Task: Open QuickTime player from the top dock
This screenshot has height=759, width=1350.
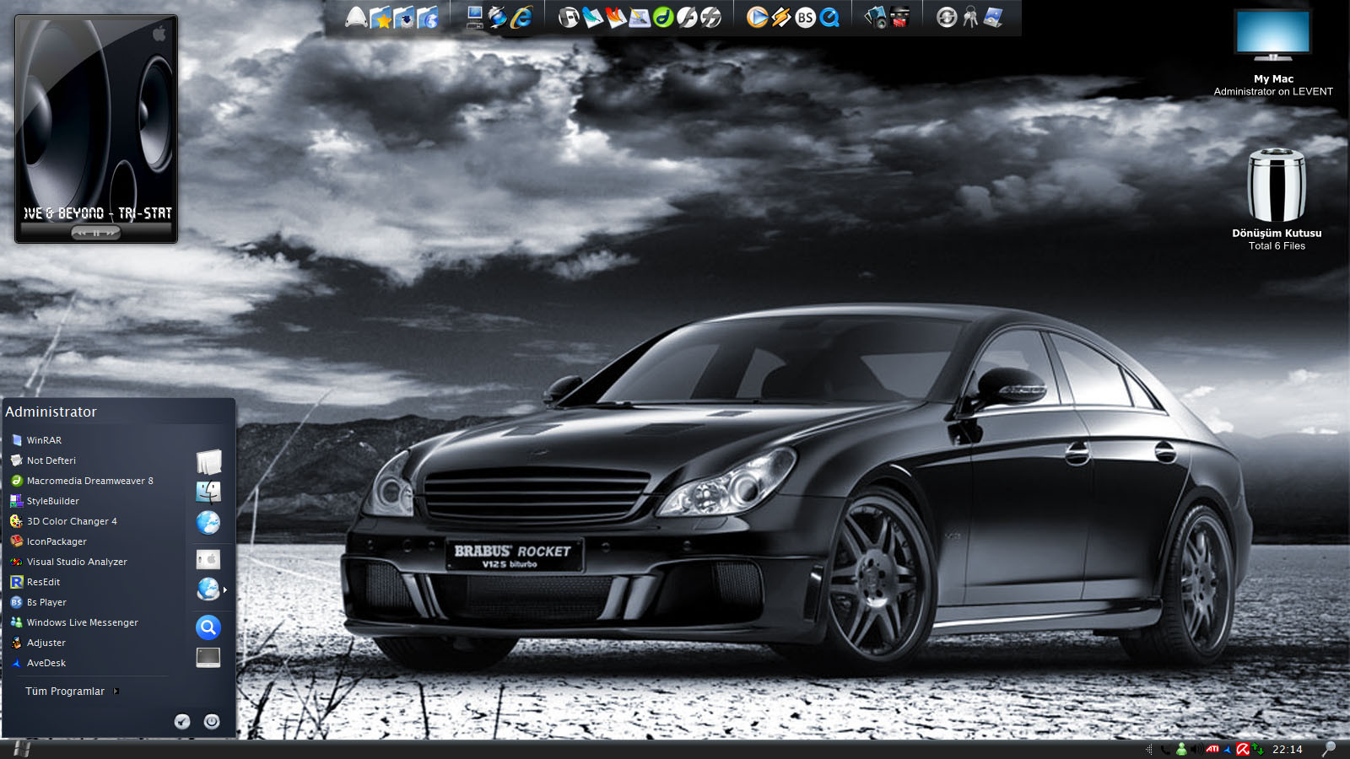Action: click(829, 17)
